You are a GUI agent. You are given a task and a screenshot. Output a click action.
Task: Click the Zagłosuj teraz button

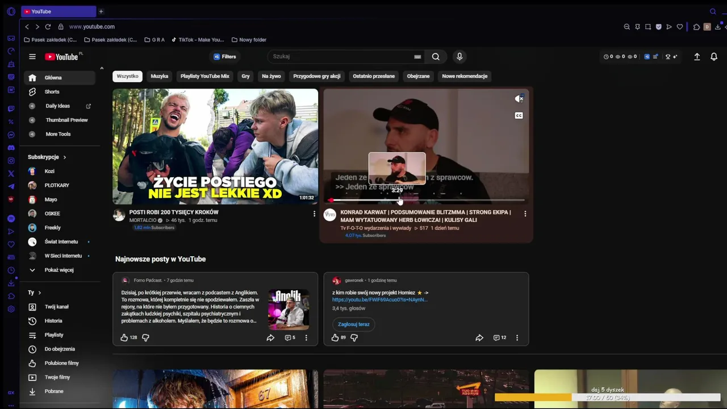tap(354, 324)
